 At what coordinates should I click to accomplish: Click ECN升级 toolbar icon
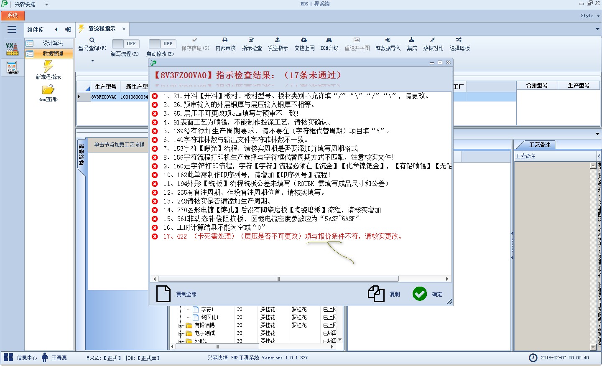click(x=329, y=40)
